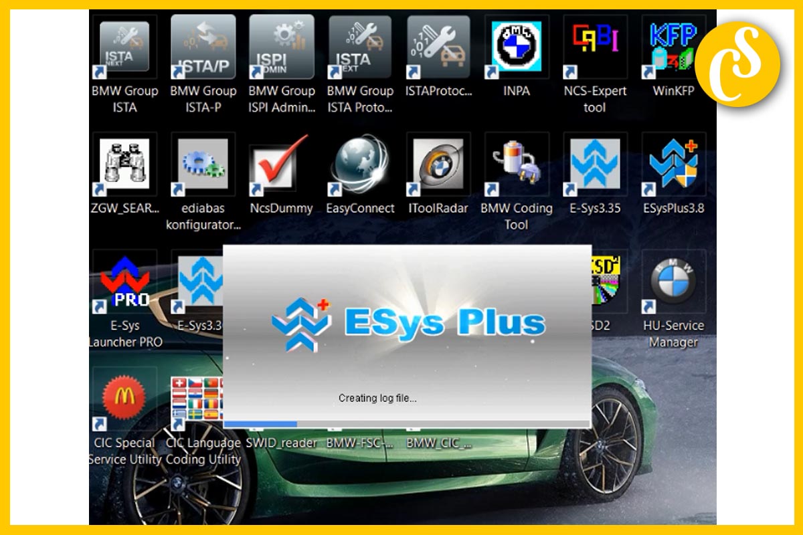This screenshot has height=535, width=803.
Task: Open the INPA diagnostic tool
Action: (515, 47)
